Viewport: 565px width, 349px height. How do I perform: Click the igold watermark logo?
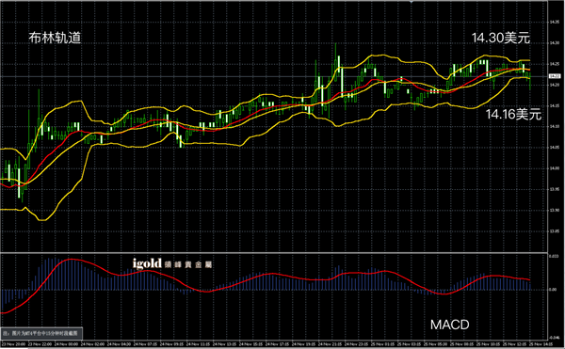172,263
